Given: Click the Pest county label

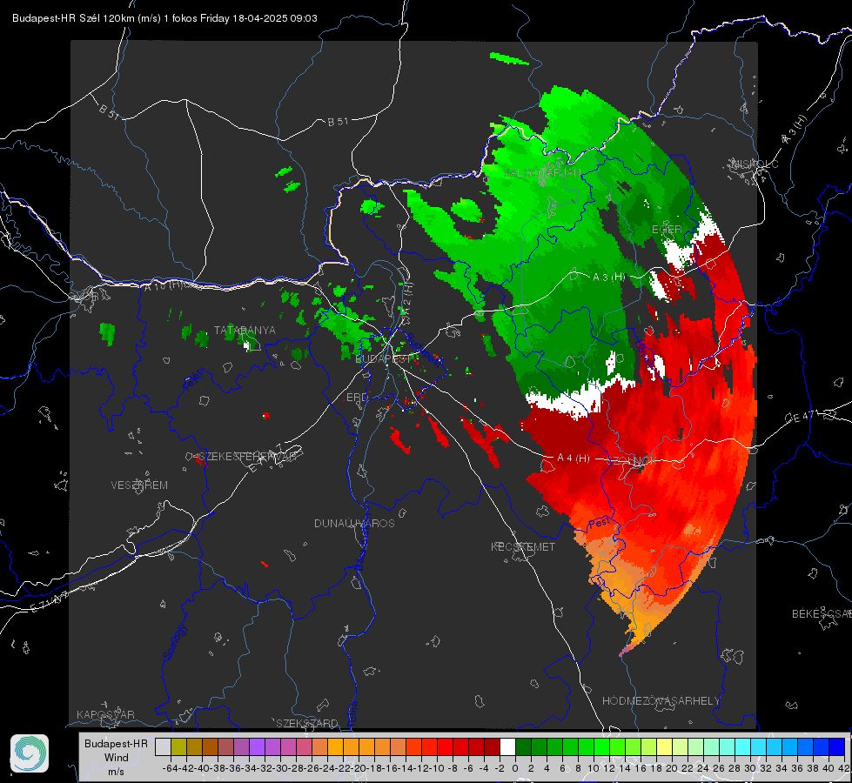Looking at the screenshot, I should point(600,523).
